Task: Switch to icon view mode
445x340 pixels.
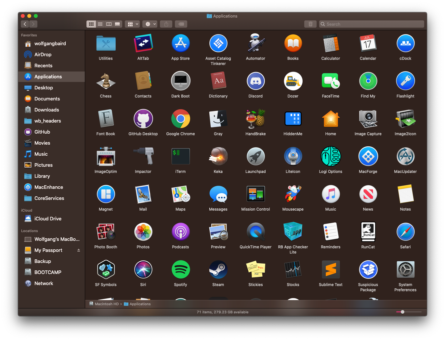Action: [91, 24]
